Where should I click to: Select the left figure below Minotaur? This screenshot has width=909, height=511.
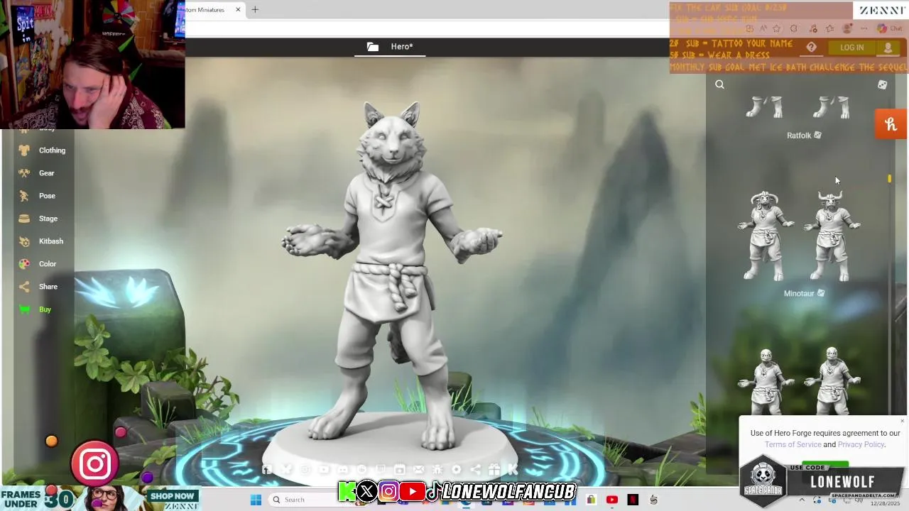766,381
